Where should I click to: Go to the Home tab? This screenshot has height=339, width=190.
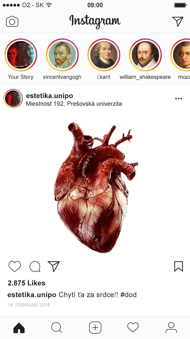pyautogui.click(x=19, y=328)
